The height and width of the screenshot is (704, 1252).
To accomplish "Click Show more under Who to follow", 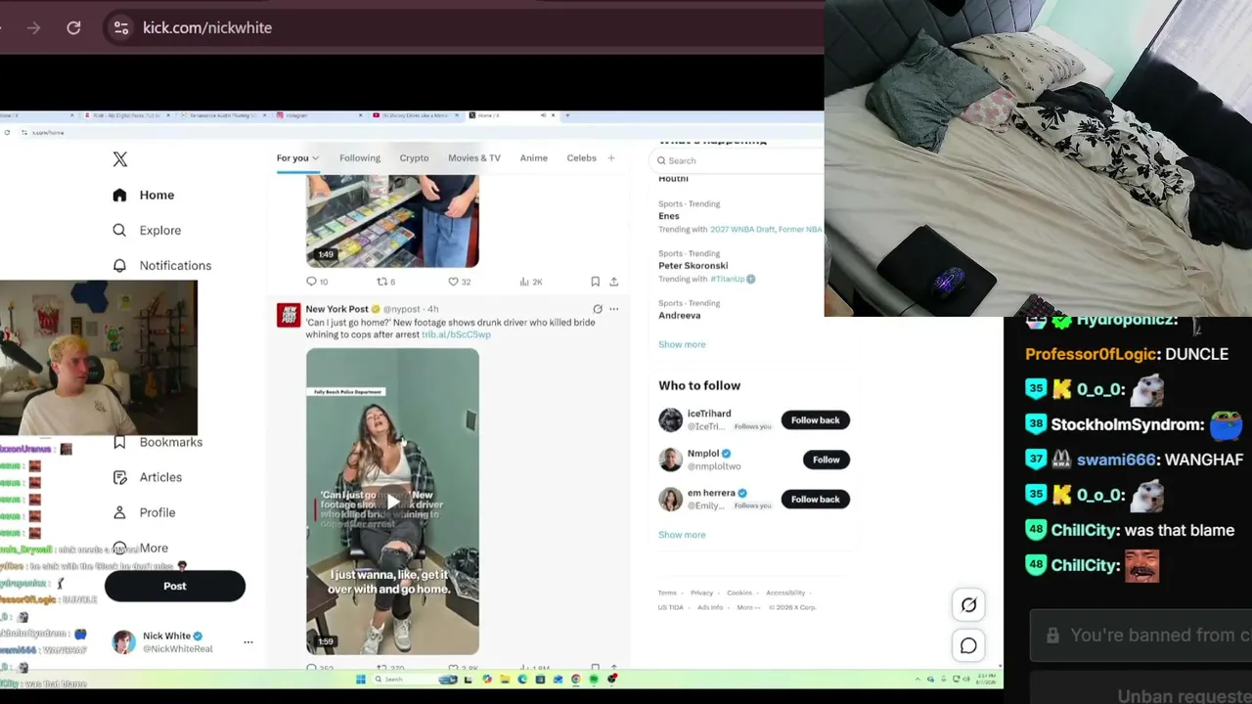I will click(x=682, y=535).
